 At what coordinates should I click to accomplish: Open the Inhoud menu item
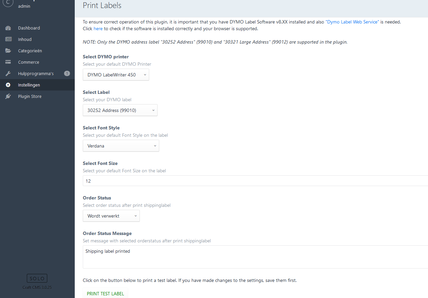(x=25, y=40)
